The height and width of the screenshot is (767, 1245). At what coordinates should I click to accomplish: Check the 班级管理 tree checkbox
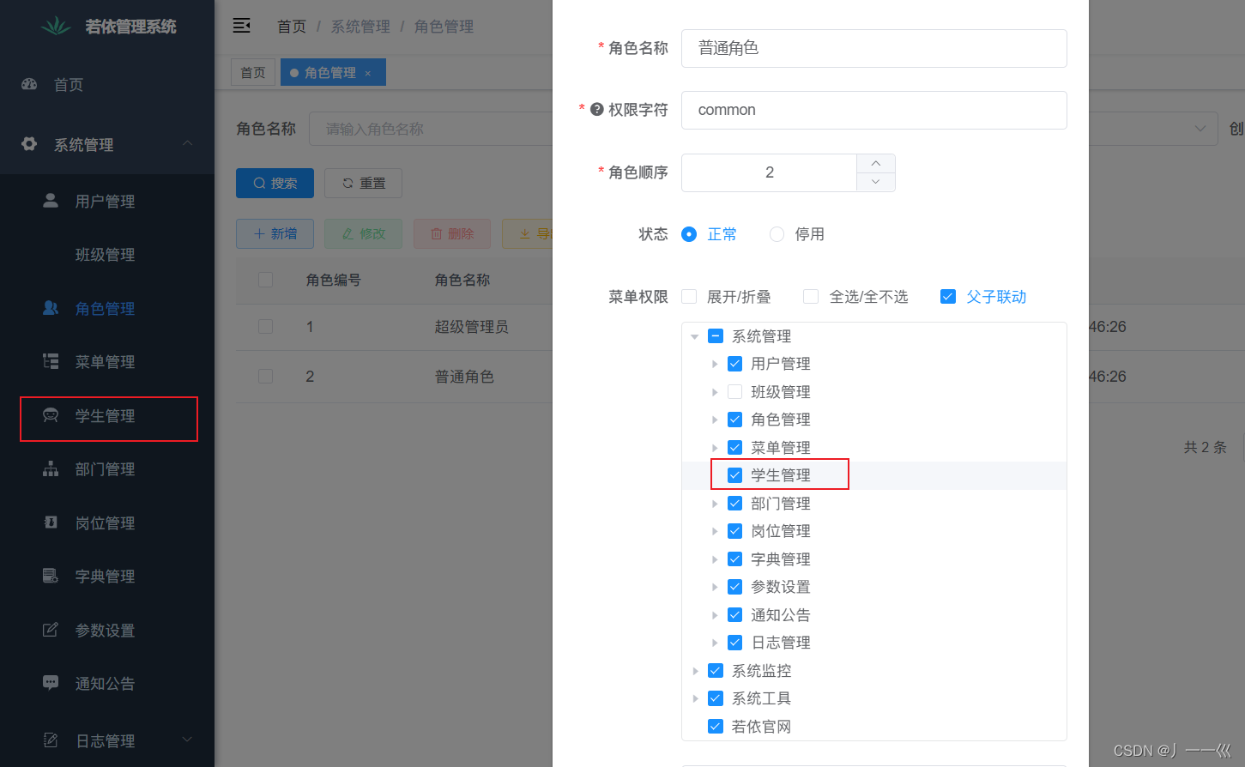(x=734, y=392)
